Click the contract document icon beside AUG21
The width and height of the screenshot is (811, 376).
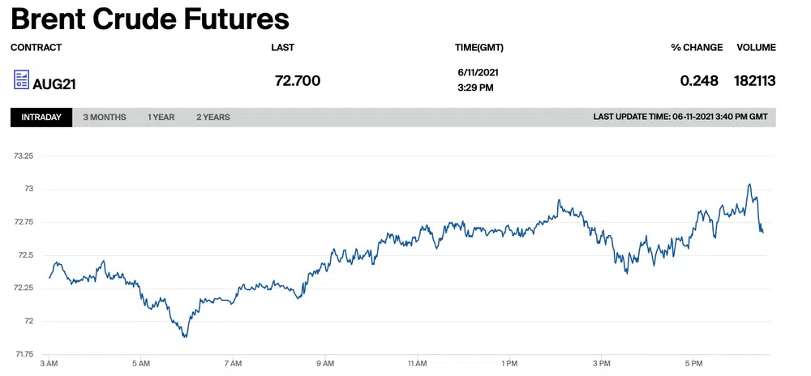point(21,79)
